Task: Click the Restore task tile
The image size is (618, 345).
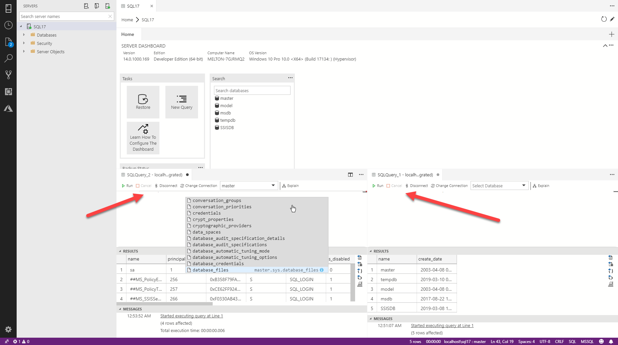Action: [x=143, y=102]
